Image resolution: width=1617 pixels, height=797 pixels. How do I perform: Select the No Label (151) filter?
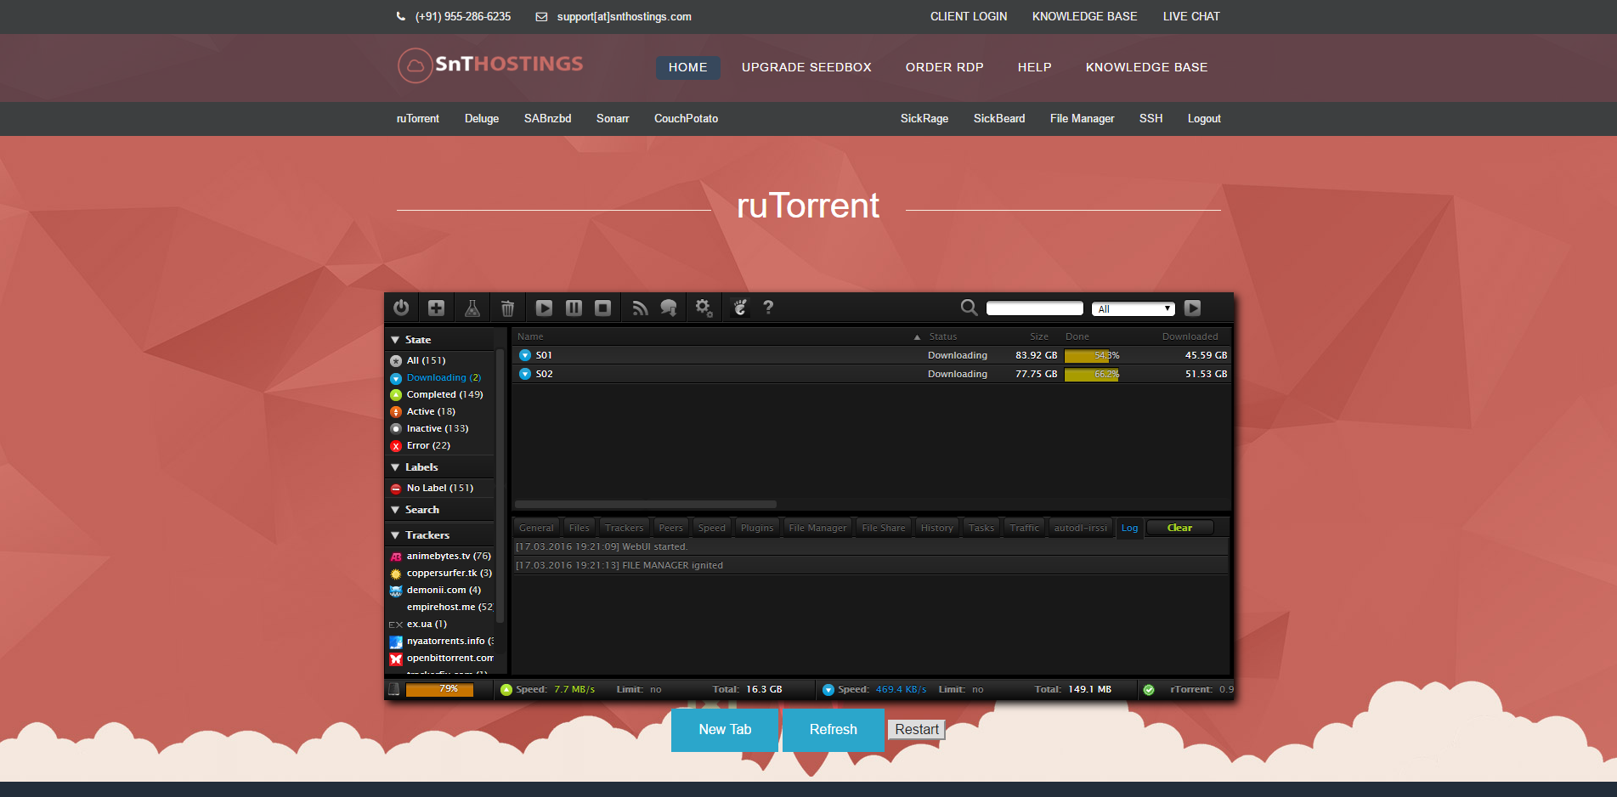coord(439,488)
